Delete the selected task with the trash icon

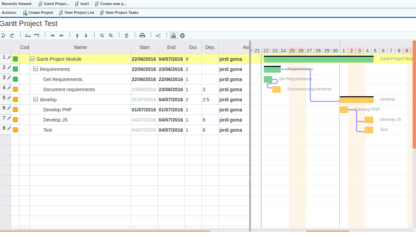[x=127, y=35]
